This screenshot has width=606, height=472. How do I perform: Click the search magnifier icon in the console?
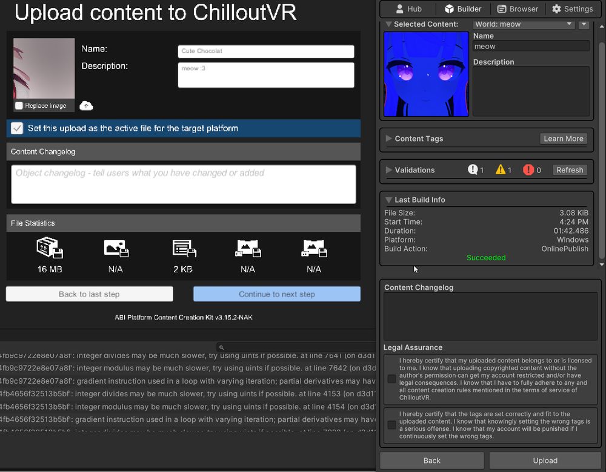tap(221, 347)
